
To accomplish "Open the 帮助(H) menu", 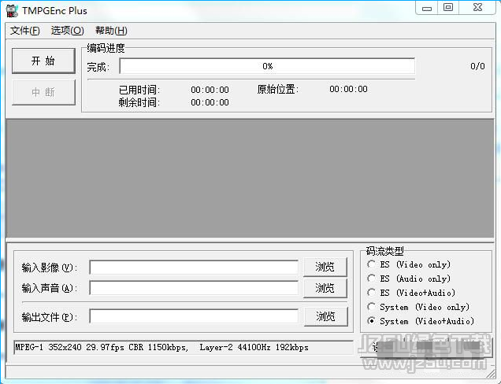I will (111, 31).
